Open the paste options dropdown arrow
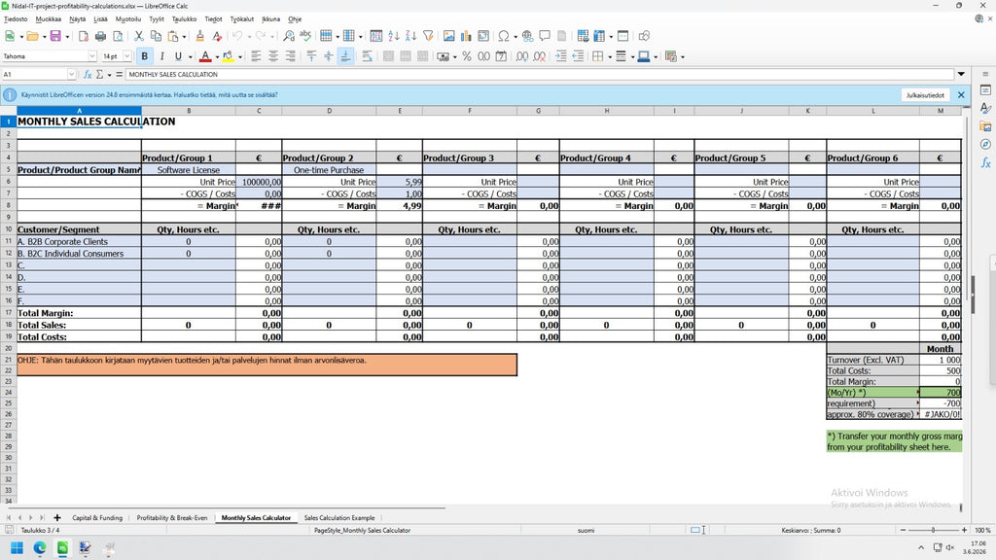Image resolution: width=996 pixels, height=560 pixels. tap(184, 36)
